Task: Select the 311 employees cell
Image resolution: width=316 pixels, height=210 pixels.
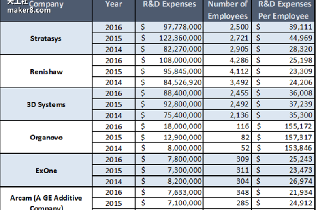Action: (x=228, y=171)
